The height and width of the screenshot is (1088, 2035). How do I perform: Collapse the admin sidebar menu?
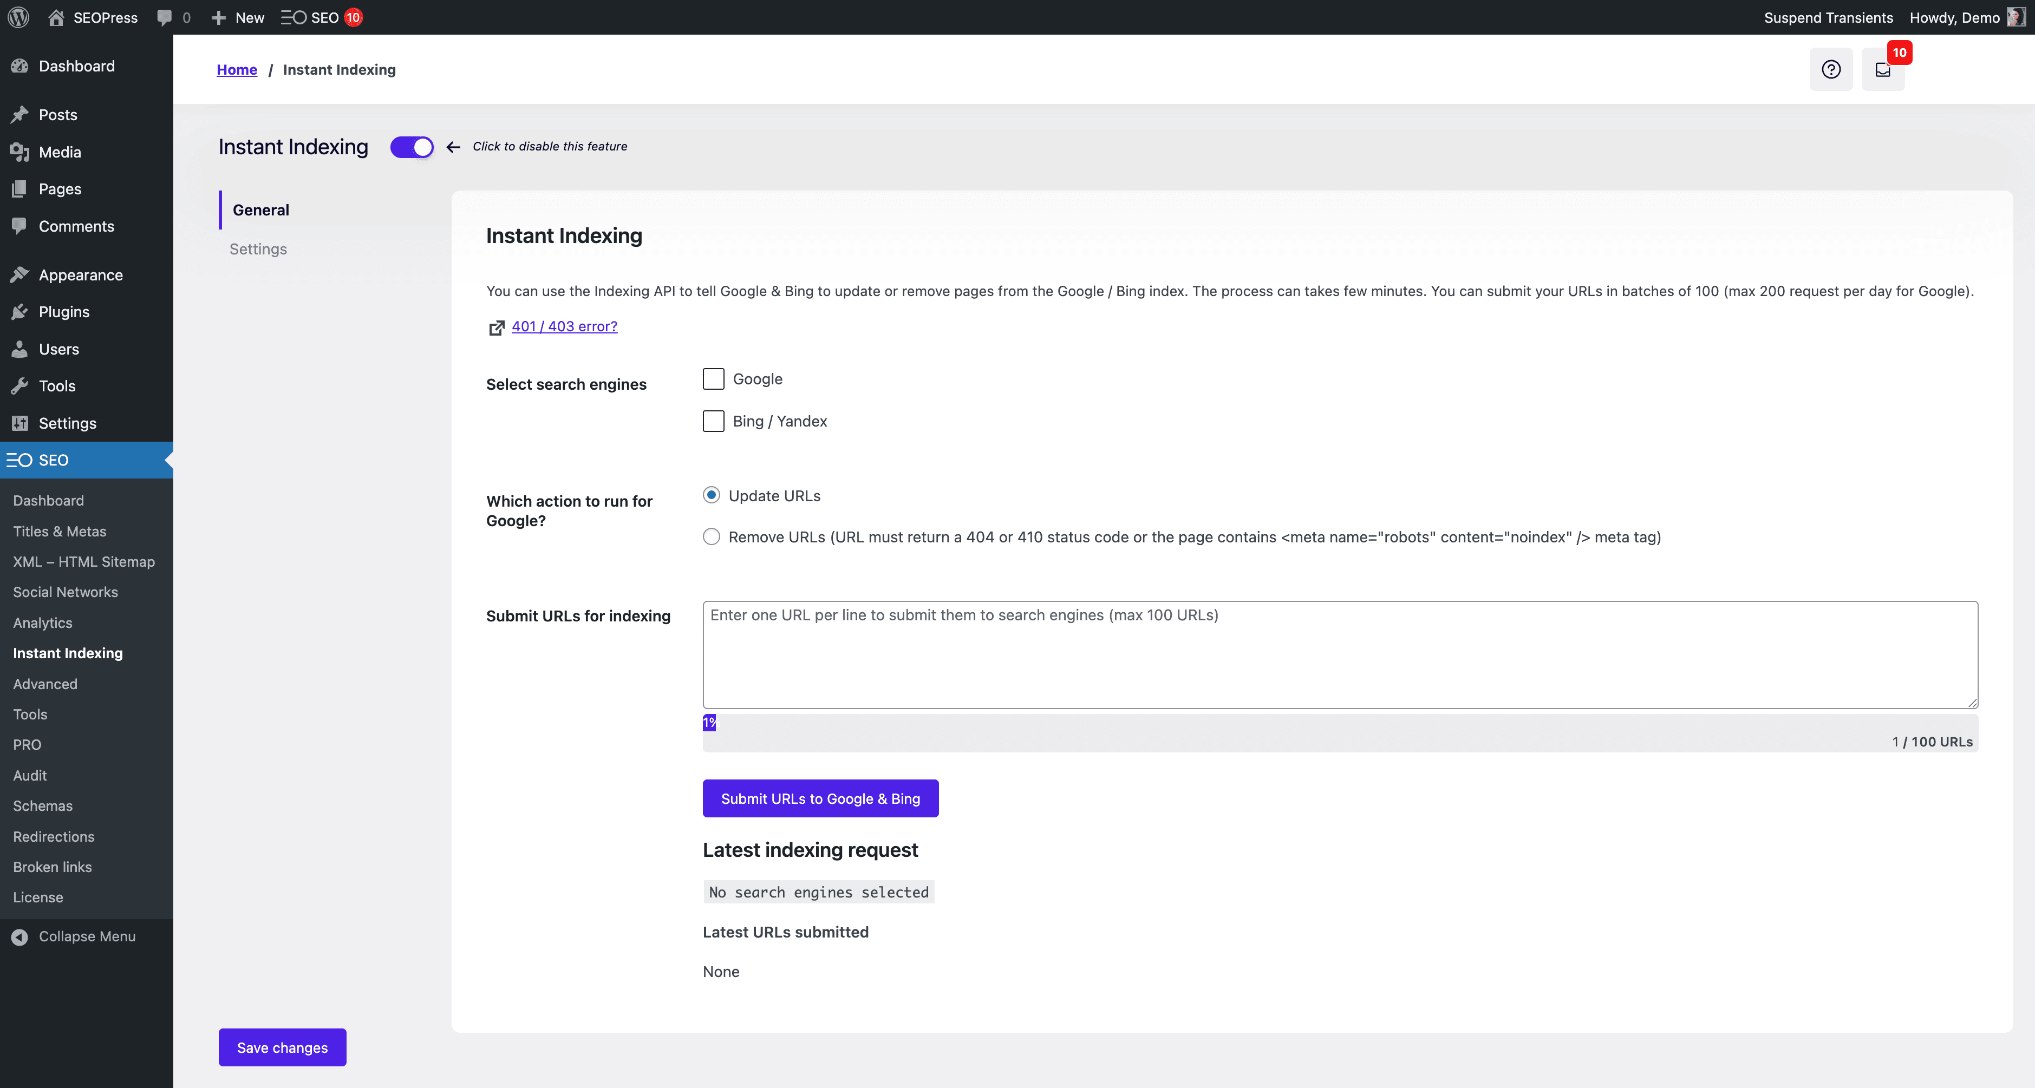[74, 936]
